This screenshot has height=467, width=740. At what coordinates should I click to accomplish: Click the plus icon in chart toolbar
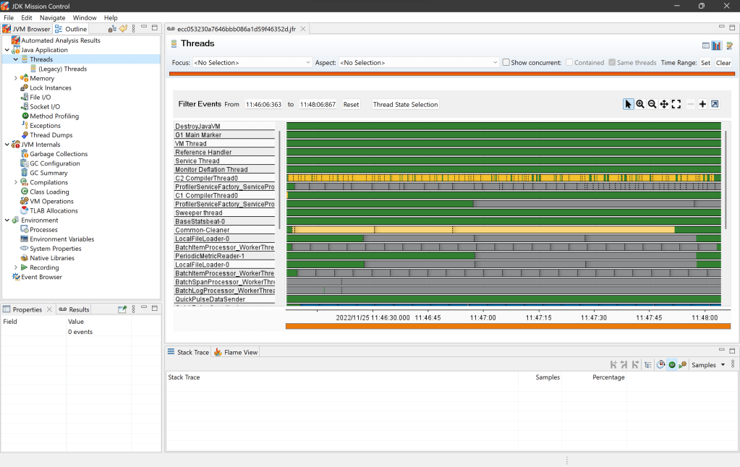point(702,104)
